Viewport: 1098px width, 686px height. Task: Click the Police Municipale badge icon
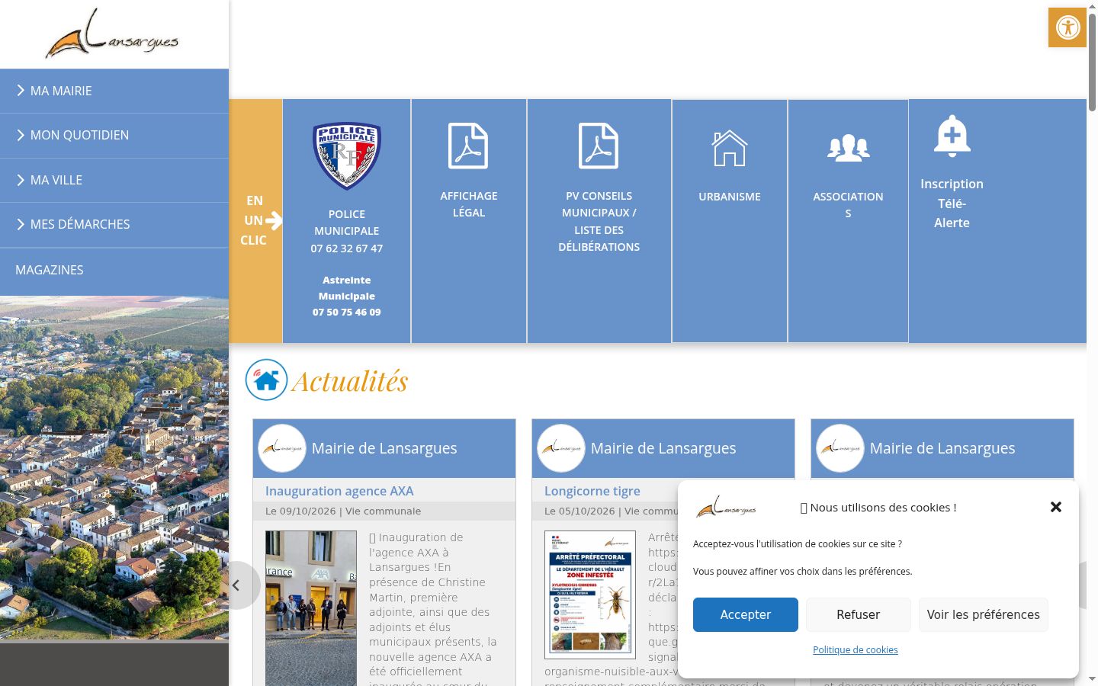[347, 155]
